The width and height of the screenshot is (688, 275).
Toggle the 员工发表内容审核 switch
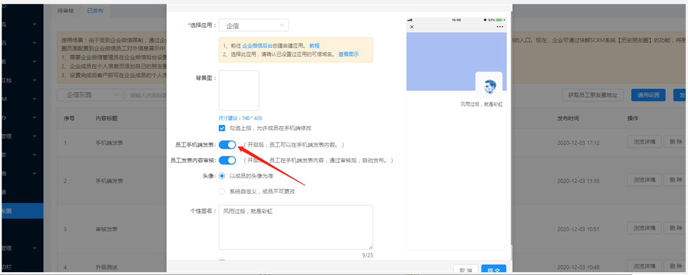click(227, 161)
